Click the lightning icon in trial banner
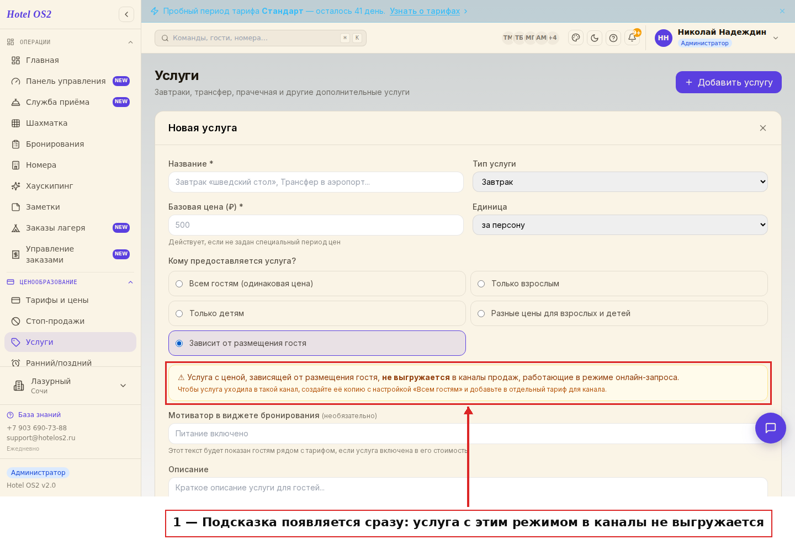The width and height of the screenshot is (795, 550). coord(155,11)
